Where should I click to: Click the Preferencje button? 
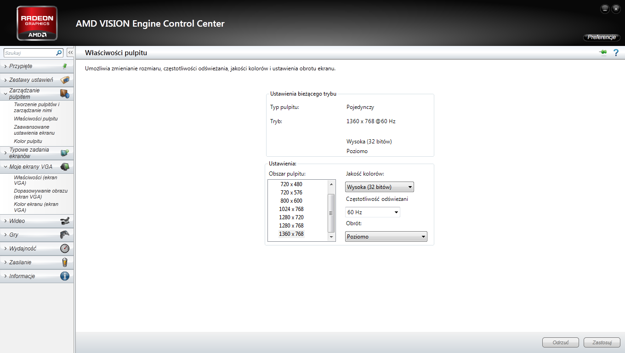[602, 37]
